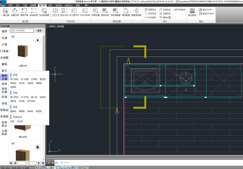Click the 封面设置 cover settings icon
The width and height of the screenshot is (243, 169).
[95, 12]
